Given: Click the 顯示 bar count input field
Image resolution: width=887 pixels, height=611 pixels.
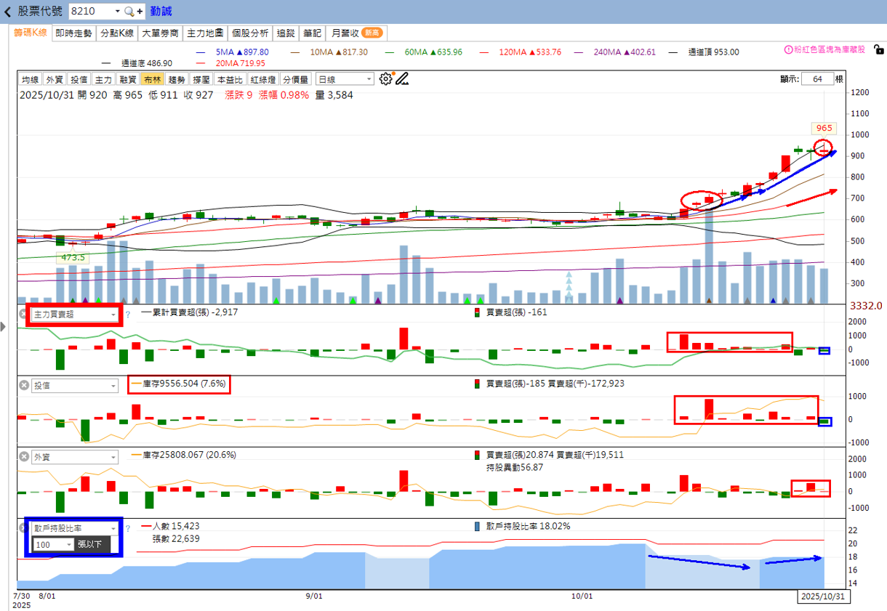Looking at the screenshot, I should pos(817,79).
